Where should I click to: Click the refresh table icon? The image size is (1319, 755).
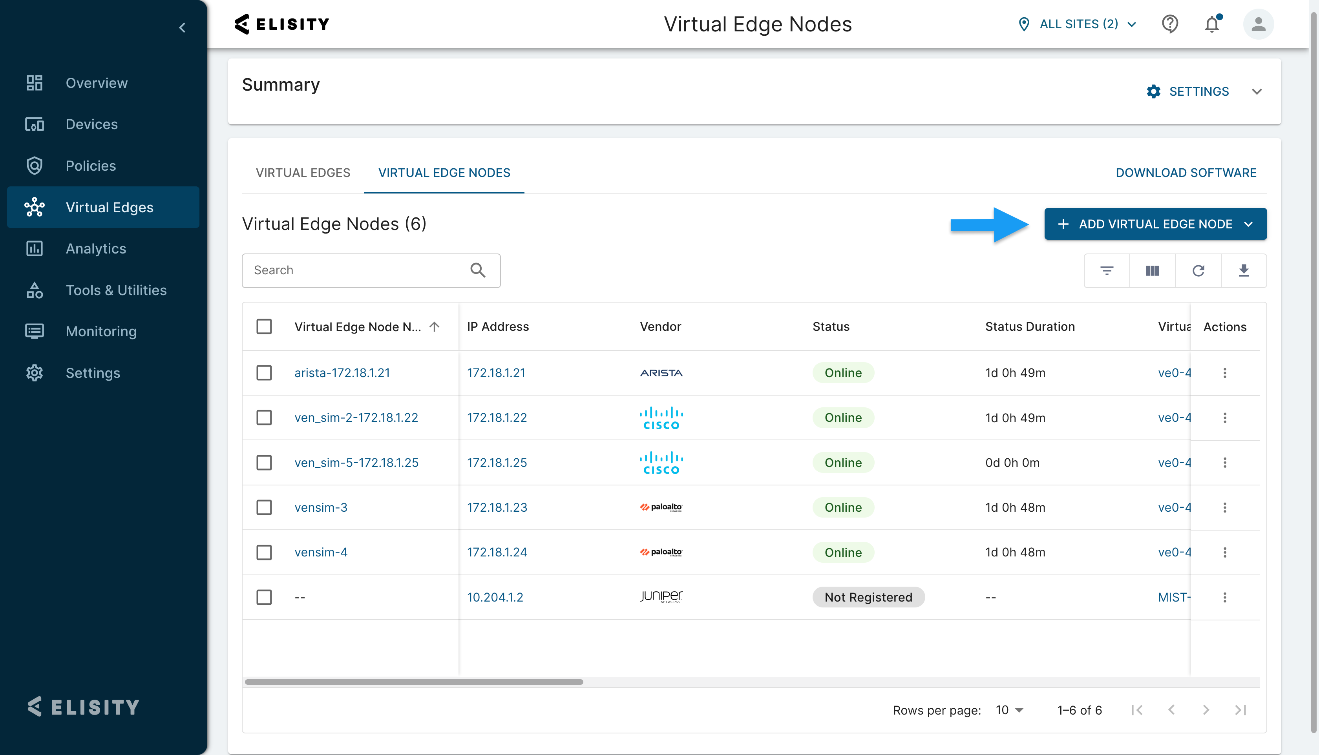[x=1198, y=271]
